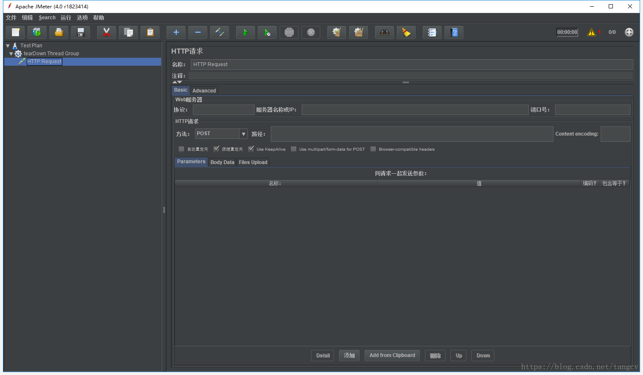Click the 值 parameters column header
The width and height of the screenshot is (643, 375).
(479, 183)
